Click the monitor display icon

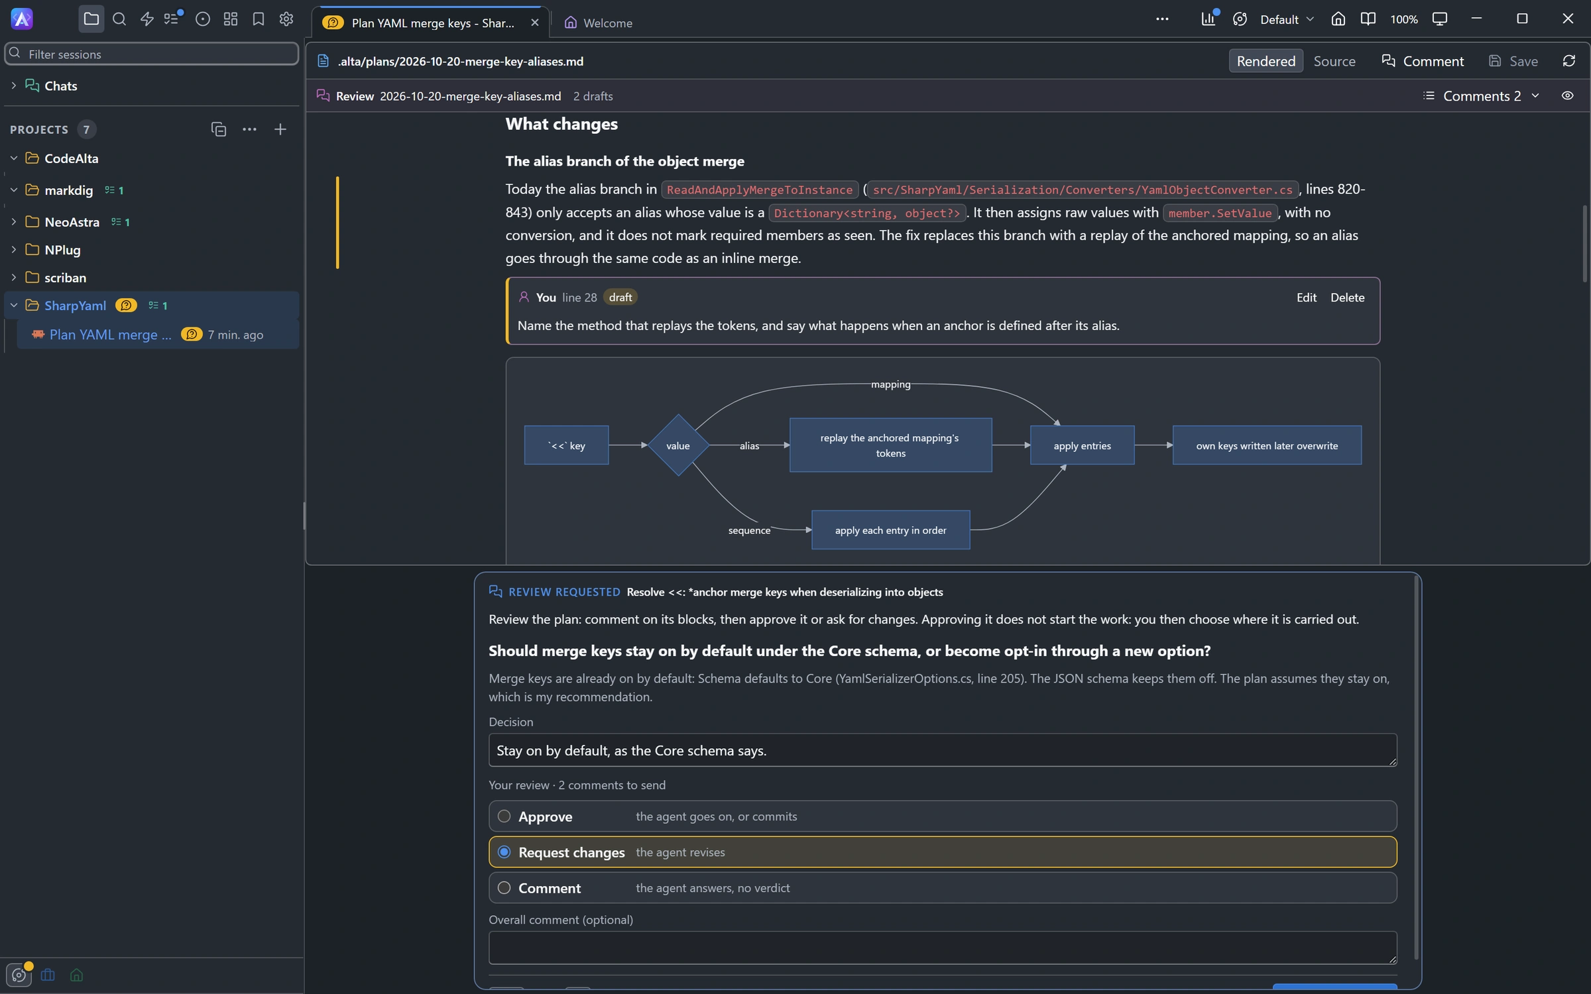click(1439, 19)
